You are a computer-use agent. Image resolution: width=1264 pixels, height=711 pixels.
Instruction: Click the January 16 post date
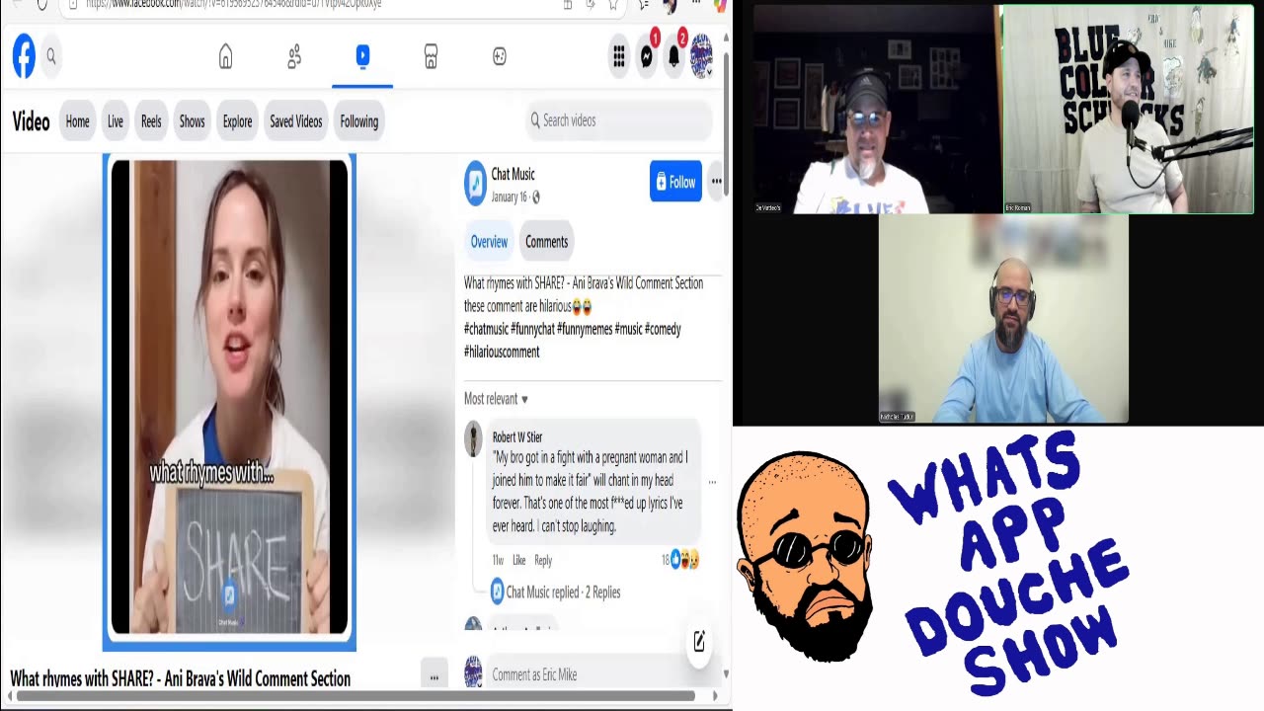(510, 197)
